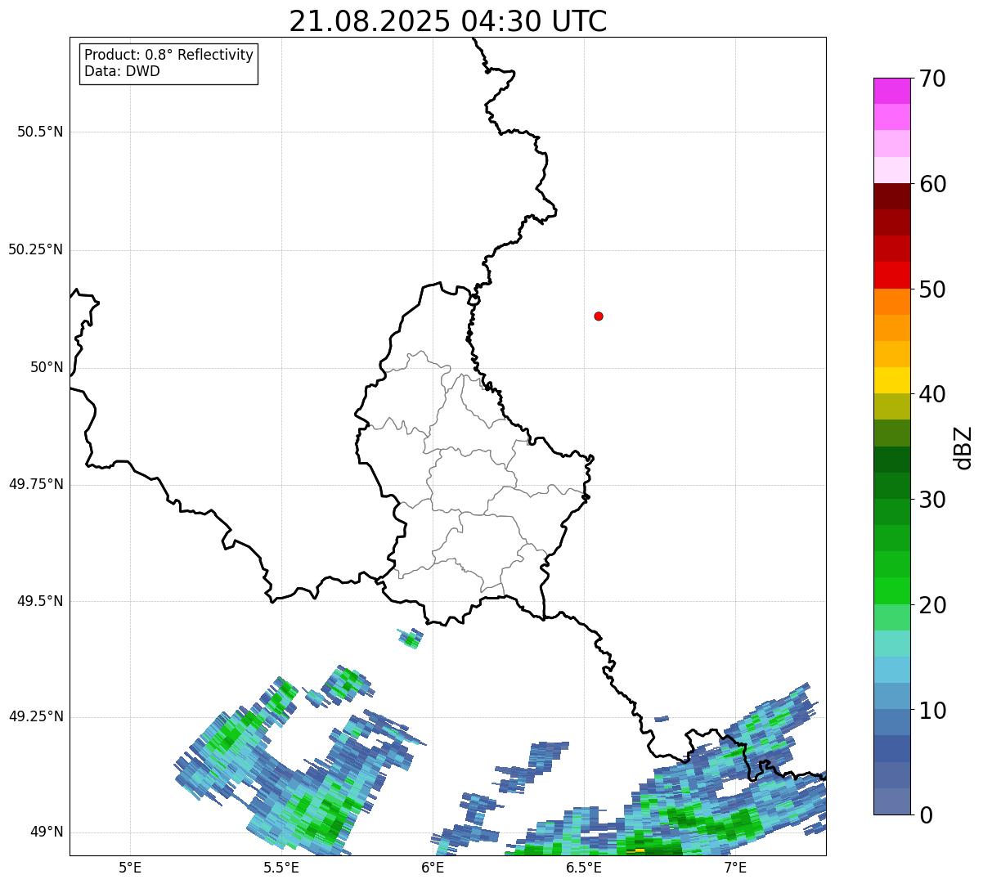983x884 pixels.
Task: Click the 6.5°E longitude tick label
Action: 585,868
